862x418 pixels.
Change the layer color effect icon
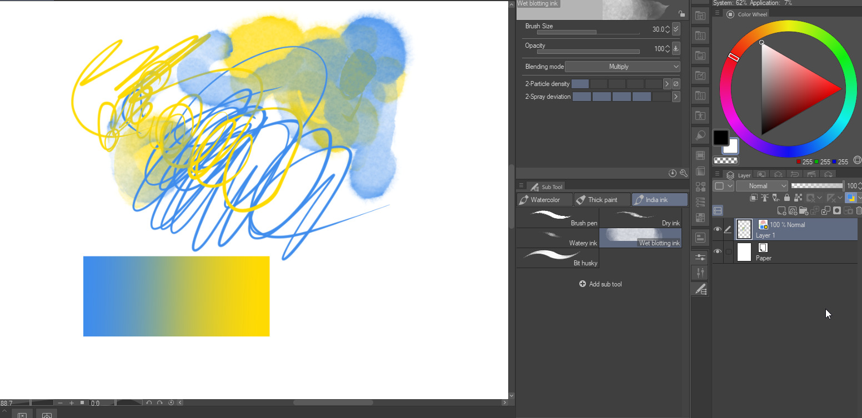850,198
